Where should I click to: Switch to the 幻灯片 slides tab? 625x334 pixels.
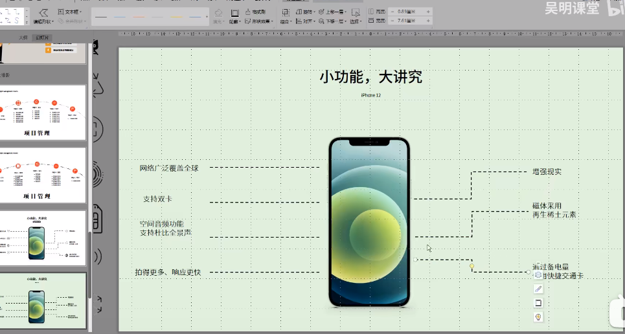click(x=42, y=38)
